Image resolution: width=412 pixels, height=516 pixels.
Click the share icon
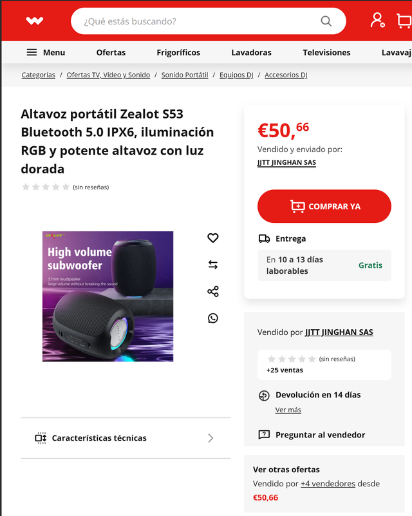coord(213,292)
